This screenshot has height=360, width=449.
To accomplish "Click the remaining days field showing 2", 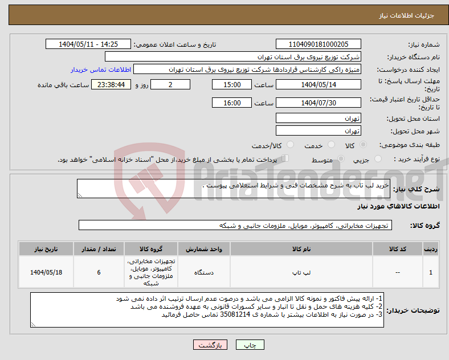I will coord(170,84).
